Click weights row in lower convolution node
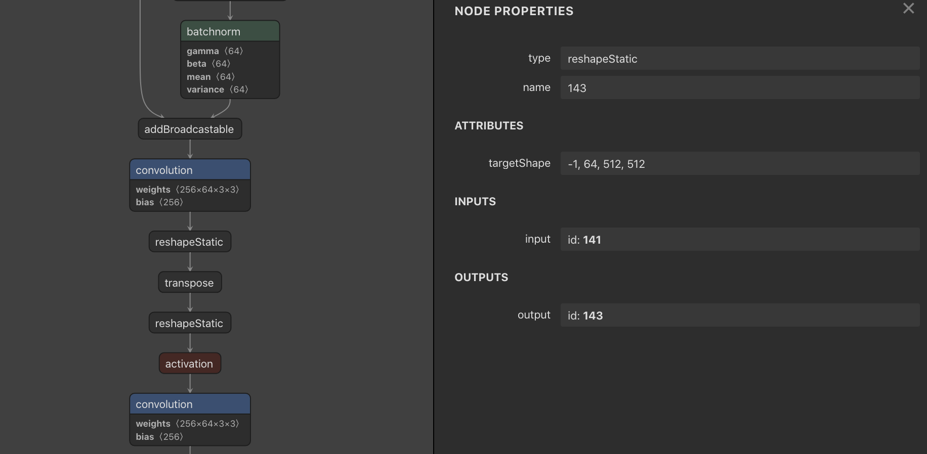The image size is (927, 454). (x=187, y=424)
